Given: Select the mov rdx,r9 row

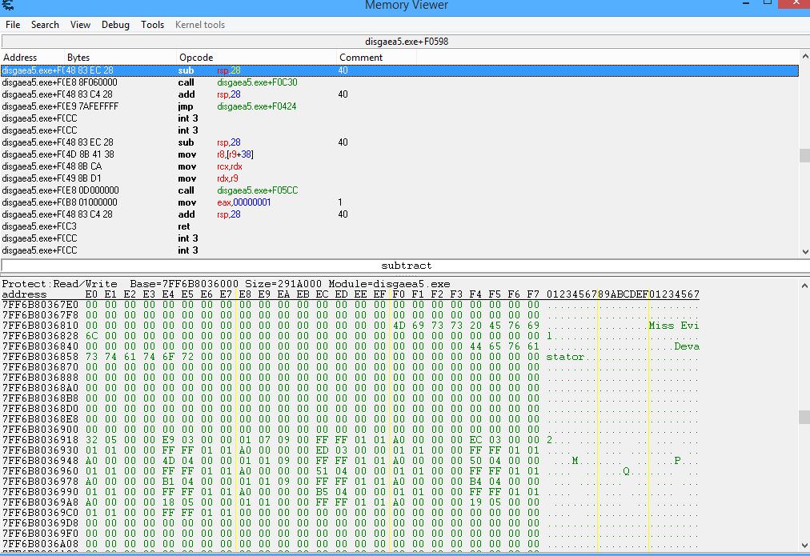Looking at the screenshot, I should pos(400,178).
